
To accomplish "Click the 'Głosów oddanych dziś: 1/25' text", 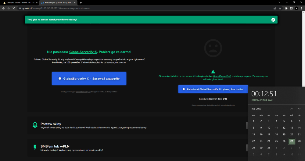I will 213,99.
